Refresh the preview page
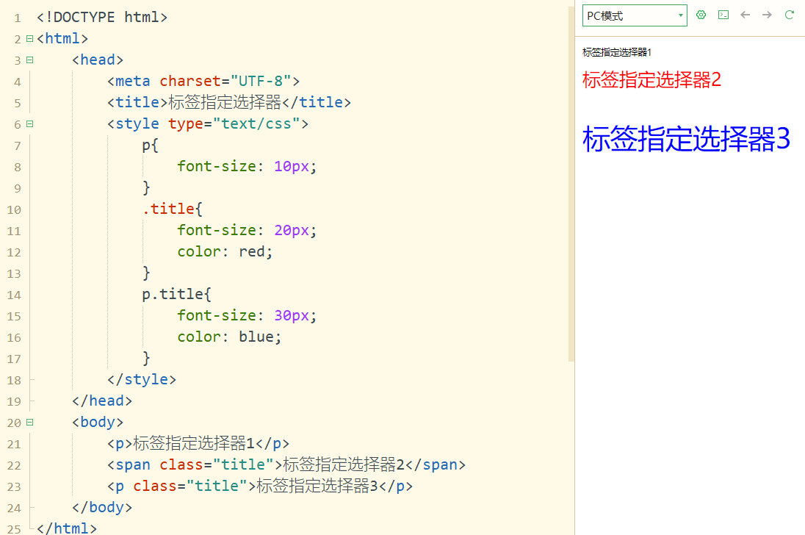805x535 pixels. [790, 15]
